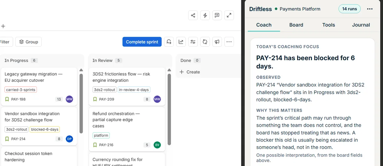Click the platform label on PAY-216
The width and height of the screenshot is (383, 166).
coord(101,135)
